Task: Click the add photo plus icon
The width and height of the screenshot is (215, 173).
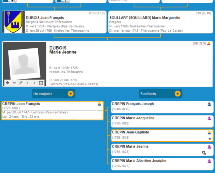Action: (7, 83)
